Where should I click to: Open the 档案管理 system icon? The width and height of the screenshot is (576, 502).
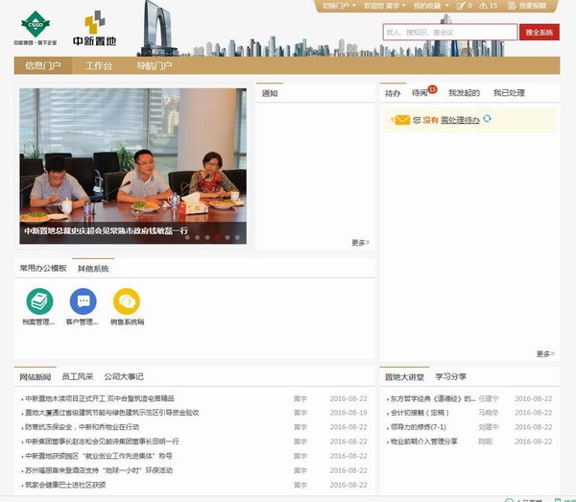(x=39, y=301)
